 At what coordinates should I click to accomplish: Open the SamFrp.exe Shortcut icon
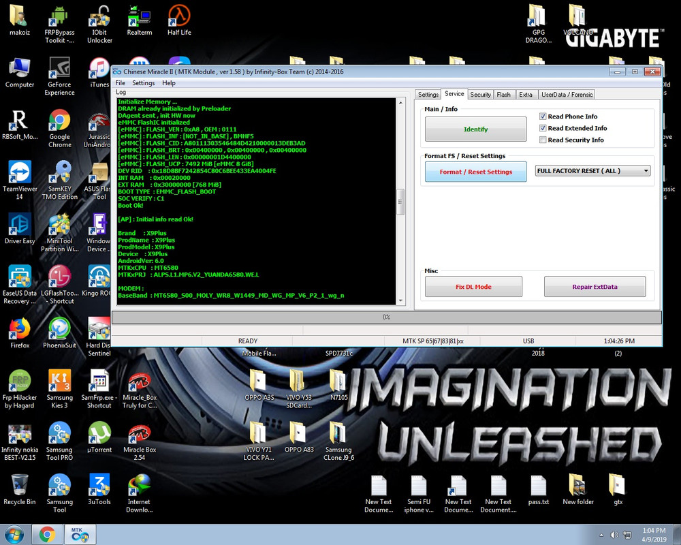pyautogui.click(x=99, y=390)
